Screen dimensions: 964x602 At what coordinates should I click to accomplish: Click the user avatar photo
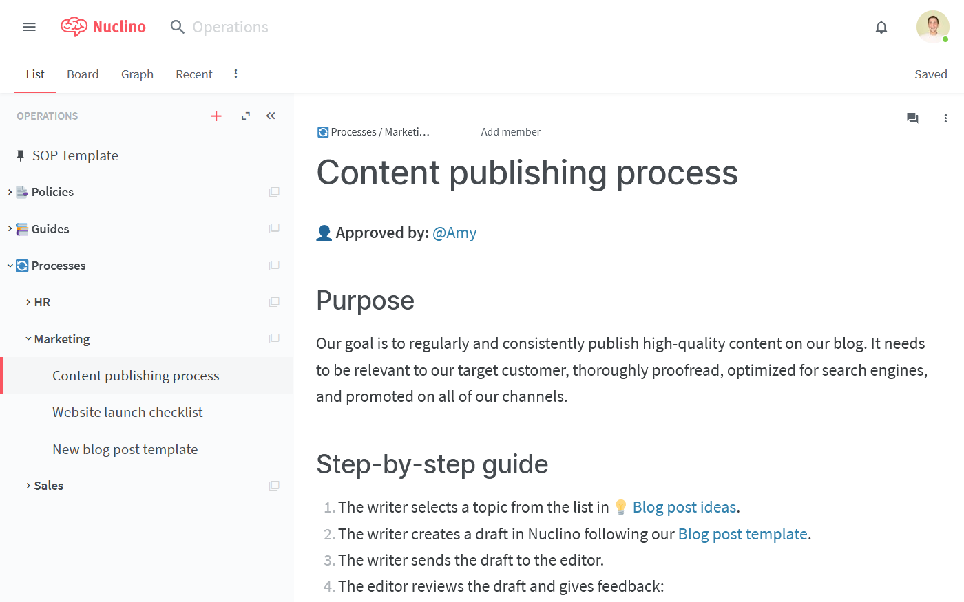pyautogui.click(x=932, y=26)
